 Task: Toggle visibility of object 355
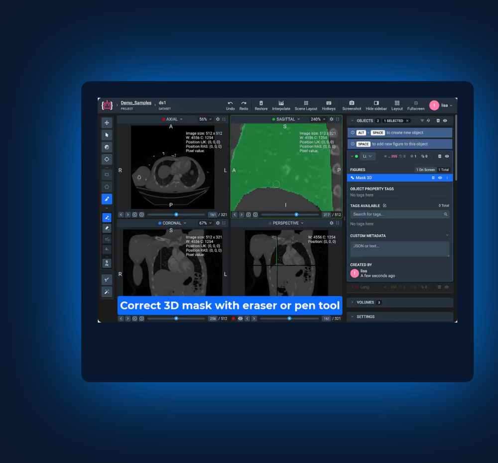click(x=447, y=156)
